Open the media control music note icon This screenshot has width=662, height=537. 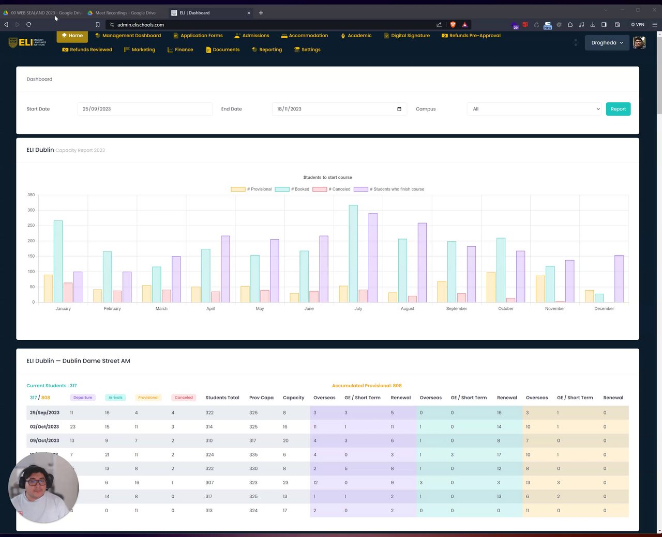coord(581,24)
